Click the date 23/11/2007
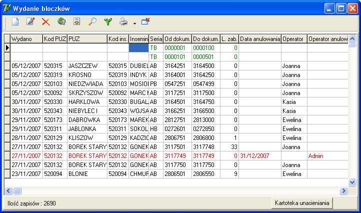This screenshot has height=213, width=361. click(x=26, y=173)
